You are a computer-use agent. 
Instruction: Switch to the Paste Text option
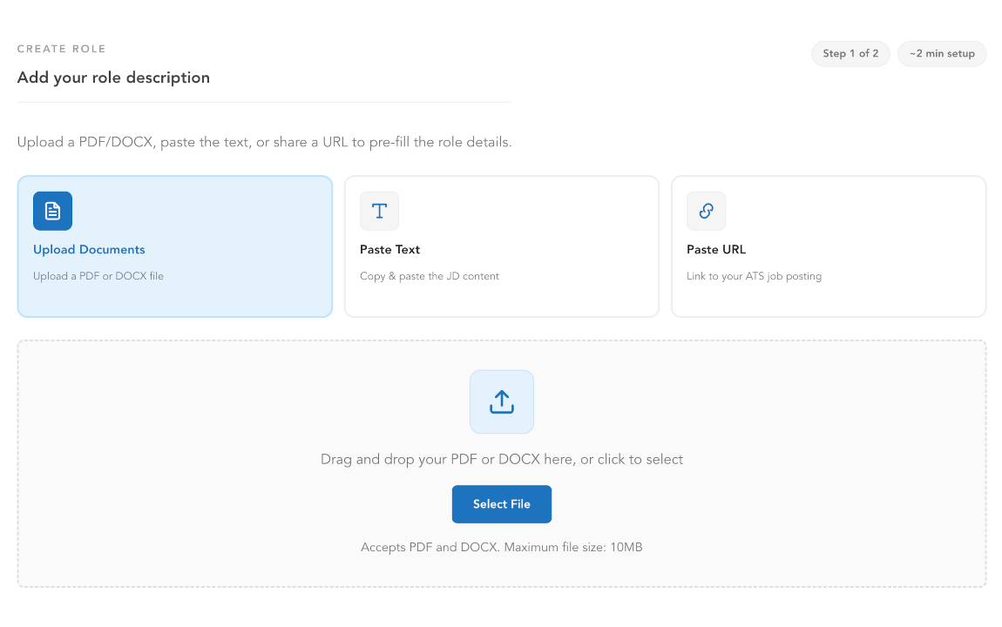(502, 246)
